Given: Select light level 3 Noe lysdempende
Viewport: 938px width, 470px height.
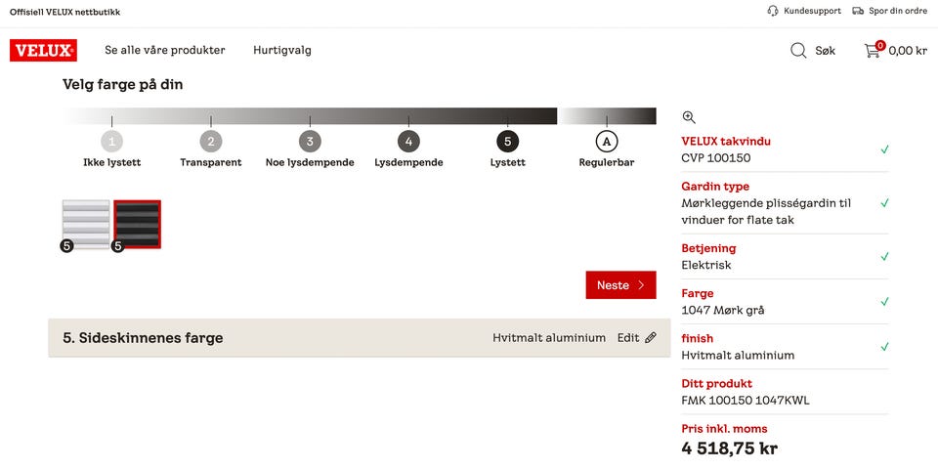Looking at the screenshot, I should click(x=310, y=142).
